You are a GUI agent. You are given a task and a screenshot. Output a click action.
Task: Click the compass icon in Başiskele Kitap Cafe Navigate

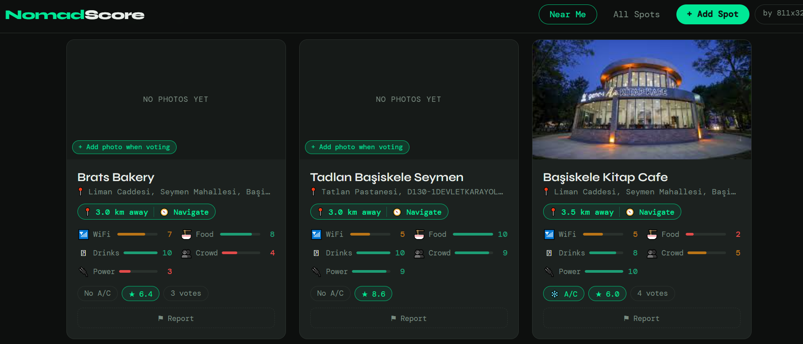[630, 212]
